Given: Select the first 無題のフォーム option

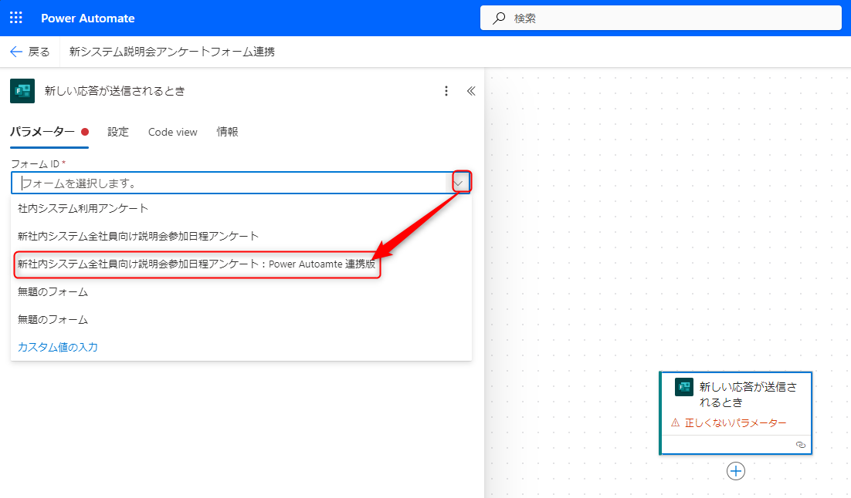Looking at the screenshot, I should [241, 291].
